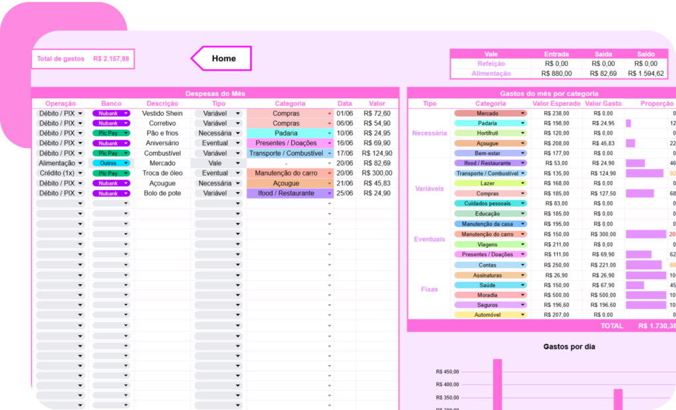
Task: Select spent value R$ 221,00 for Contas
Action: [603, 265]
